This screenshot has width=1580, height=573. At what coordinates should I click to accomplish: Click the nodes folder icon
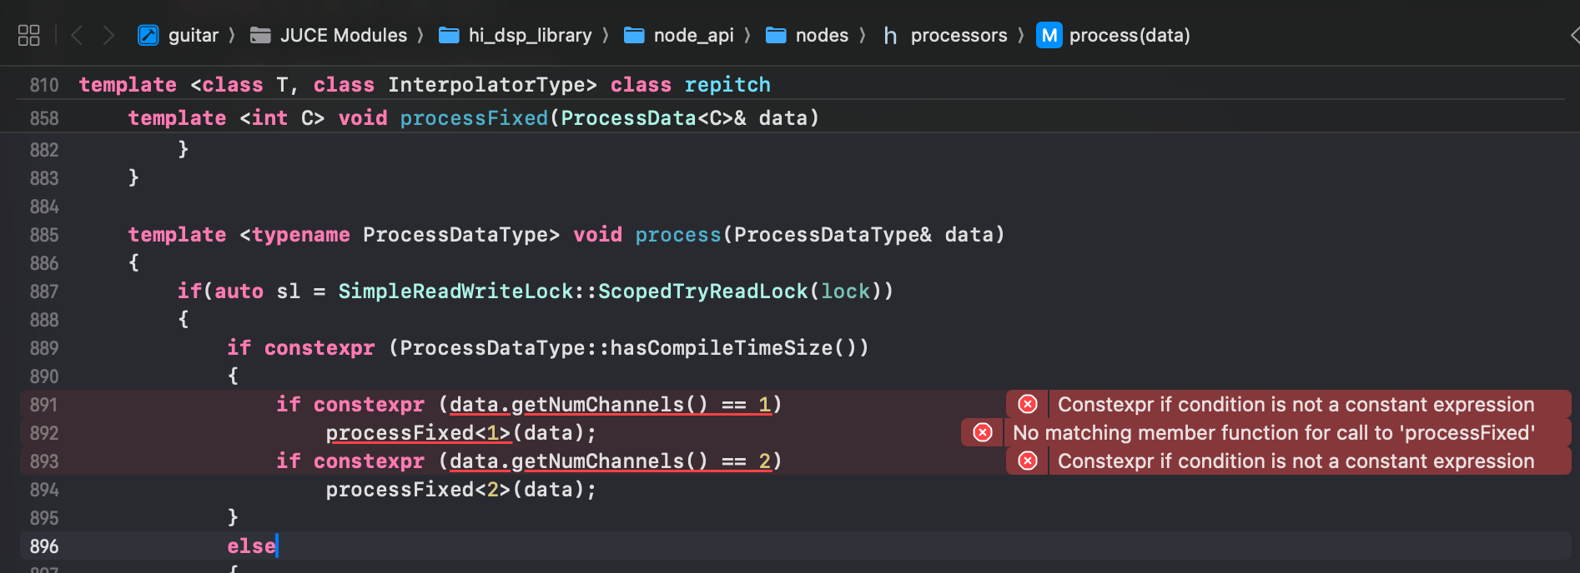[x=776, y=35]
